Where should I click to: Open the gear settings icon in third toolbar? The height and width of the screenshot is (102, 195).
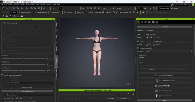click(22, 16)
